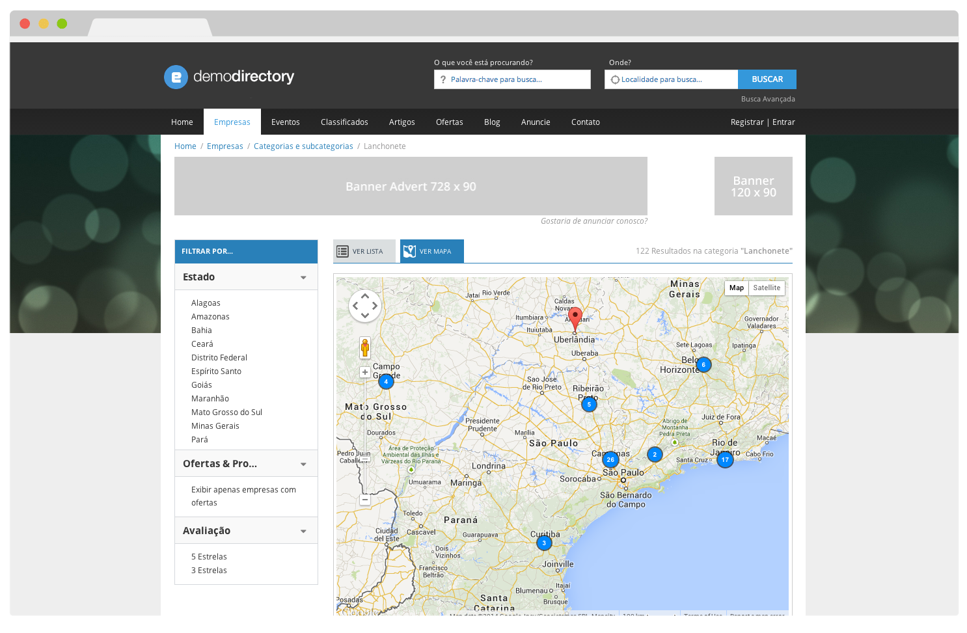Click the BUSCAR search button
Image resolution: width=967 pixels, height=633 pixels.
point(767,79)
